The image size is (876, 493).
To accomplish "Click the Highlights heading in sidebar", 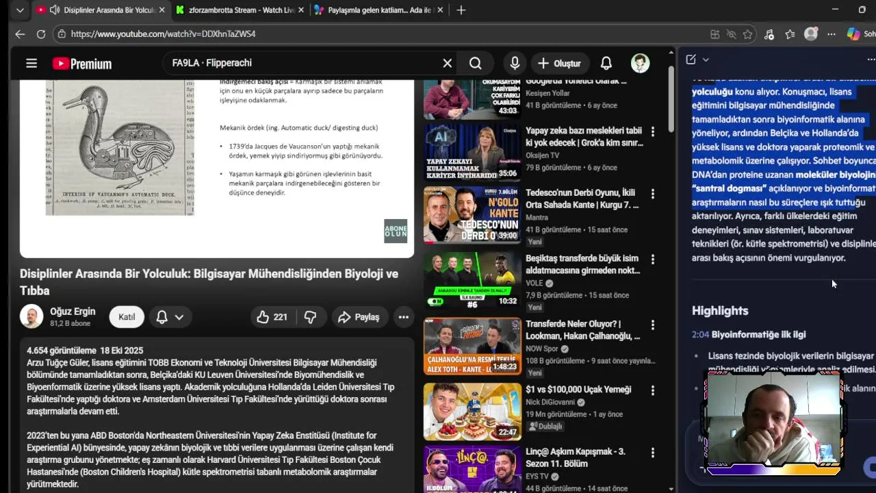I will point(720,311).
